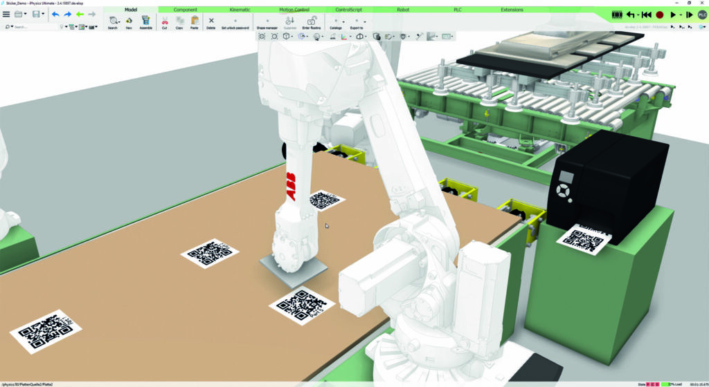Start the simulation with play button
The image size is (709, 387).
click(x=672, y=15)
